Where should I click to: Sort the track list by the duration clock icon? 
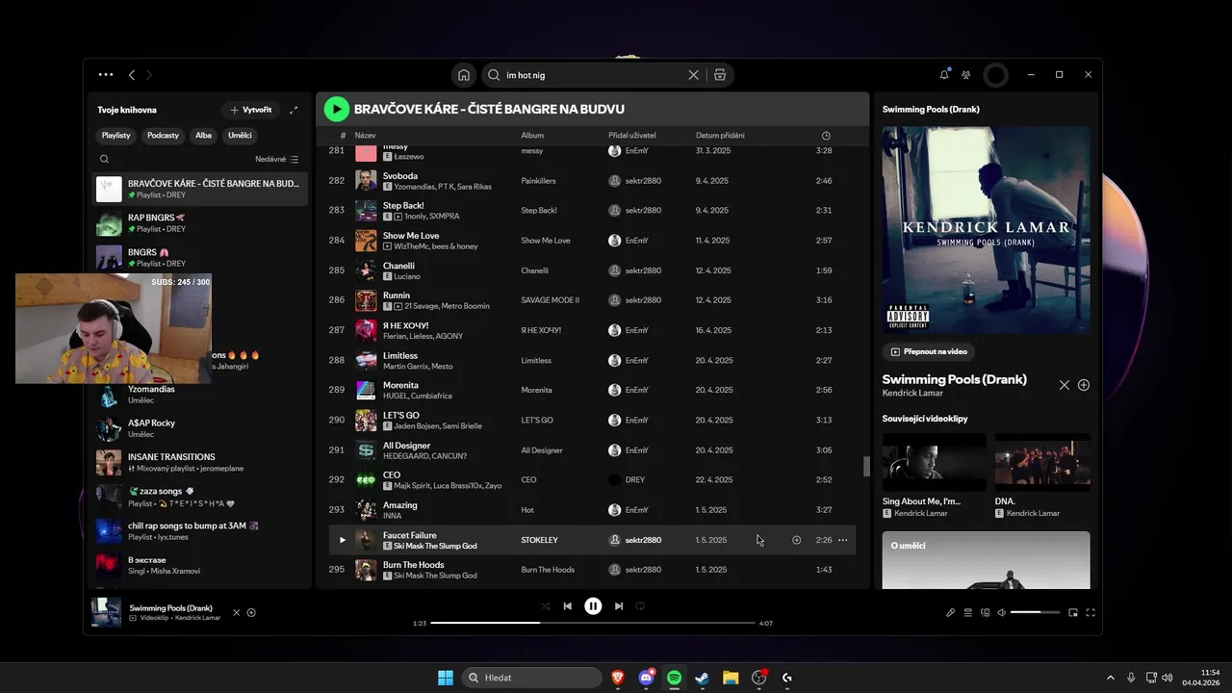tap(826, 136)
